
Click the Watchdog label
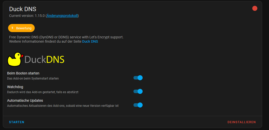(x=15, y=87)
